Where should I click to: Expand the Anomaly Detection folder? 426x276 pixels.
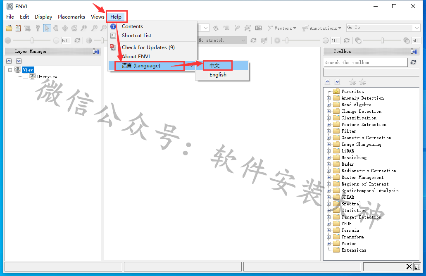point(329,98)
